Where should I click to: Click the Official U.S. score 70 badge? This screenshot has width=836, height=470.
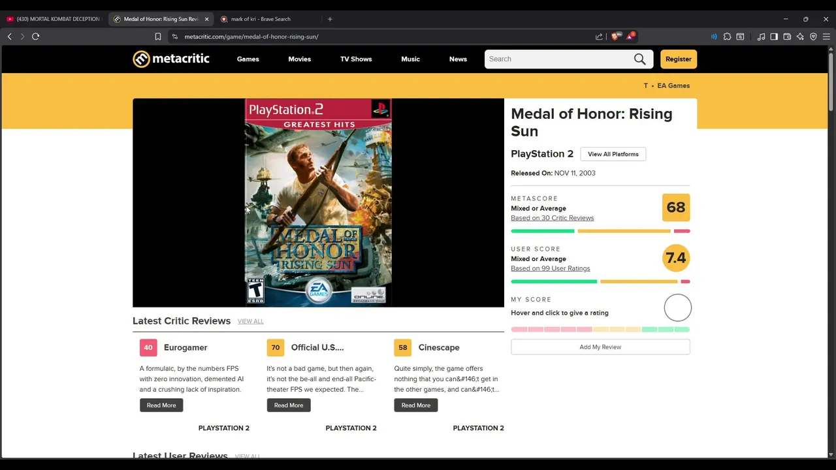pyautogui.click(x=276, y=347)
